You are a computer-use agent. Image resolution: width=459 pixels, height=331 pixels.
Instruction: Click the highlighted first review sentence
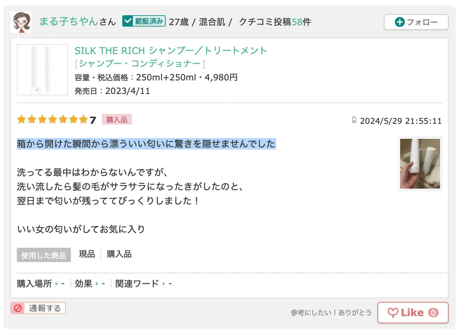[x=146, y=144]
